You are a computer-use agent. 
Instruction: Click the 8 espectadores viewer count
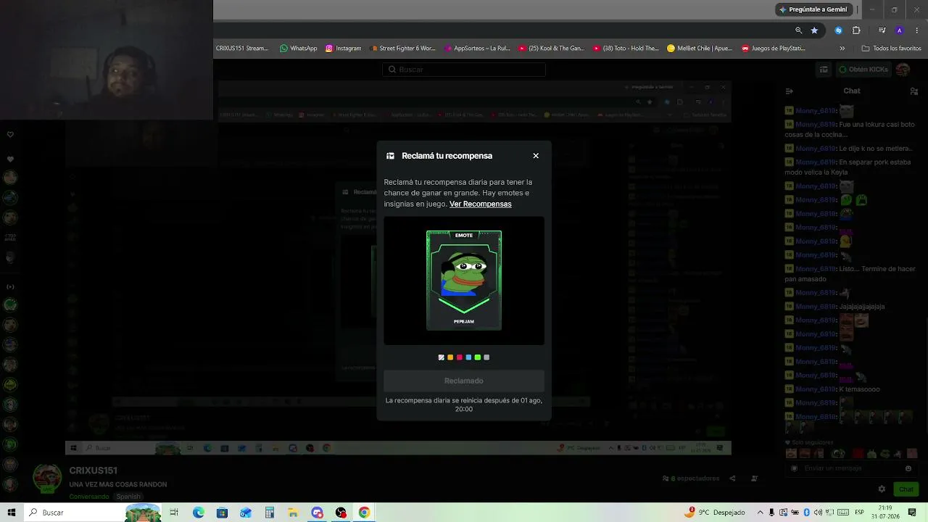coord(691,478)
